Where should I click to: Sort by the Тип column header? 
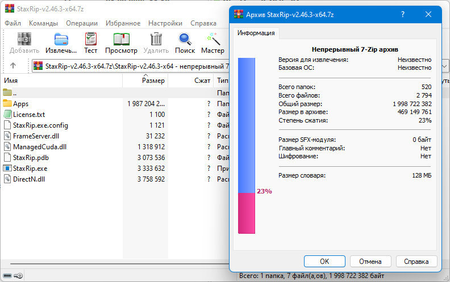222,81
